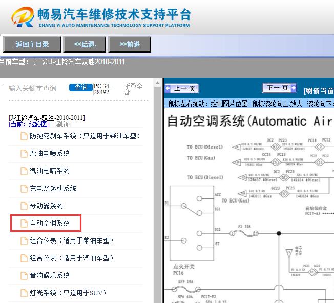Open 灯光系统（只适用于SUV）item
334x303 pixels.
[x=68, y=293]
